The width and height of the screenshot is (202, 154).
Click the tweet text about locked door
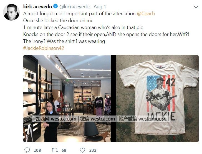58,20
